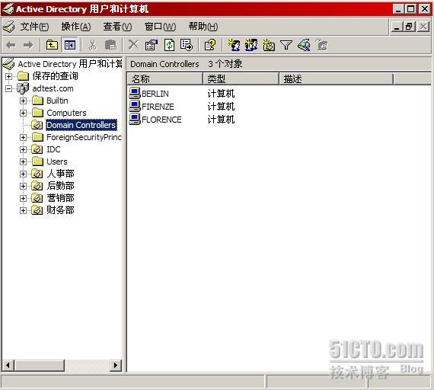434x390 pixels.
Task: Toggle the console tree pane icon
Action: [70, 45]
